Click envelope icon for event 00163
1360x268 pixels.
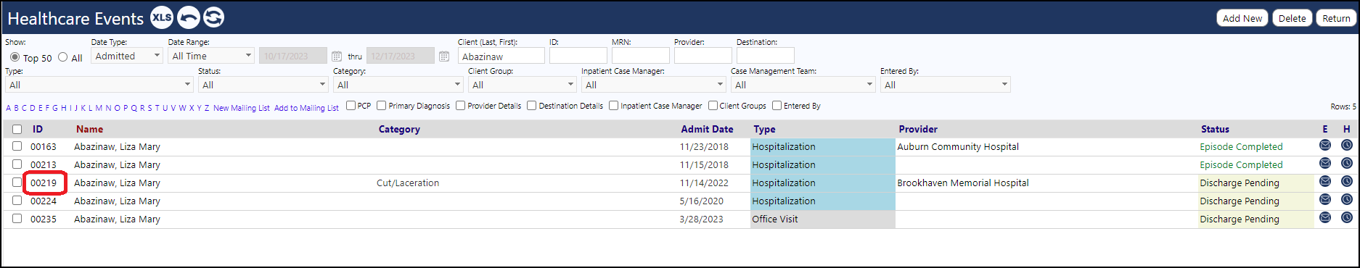point(1325,146)
